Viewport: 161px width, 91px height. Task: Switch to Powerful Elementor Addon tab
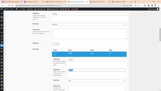coord(12,2)
